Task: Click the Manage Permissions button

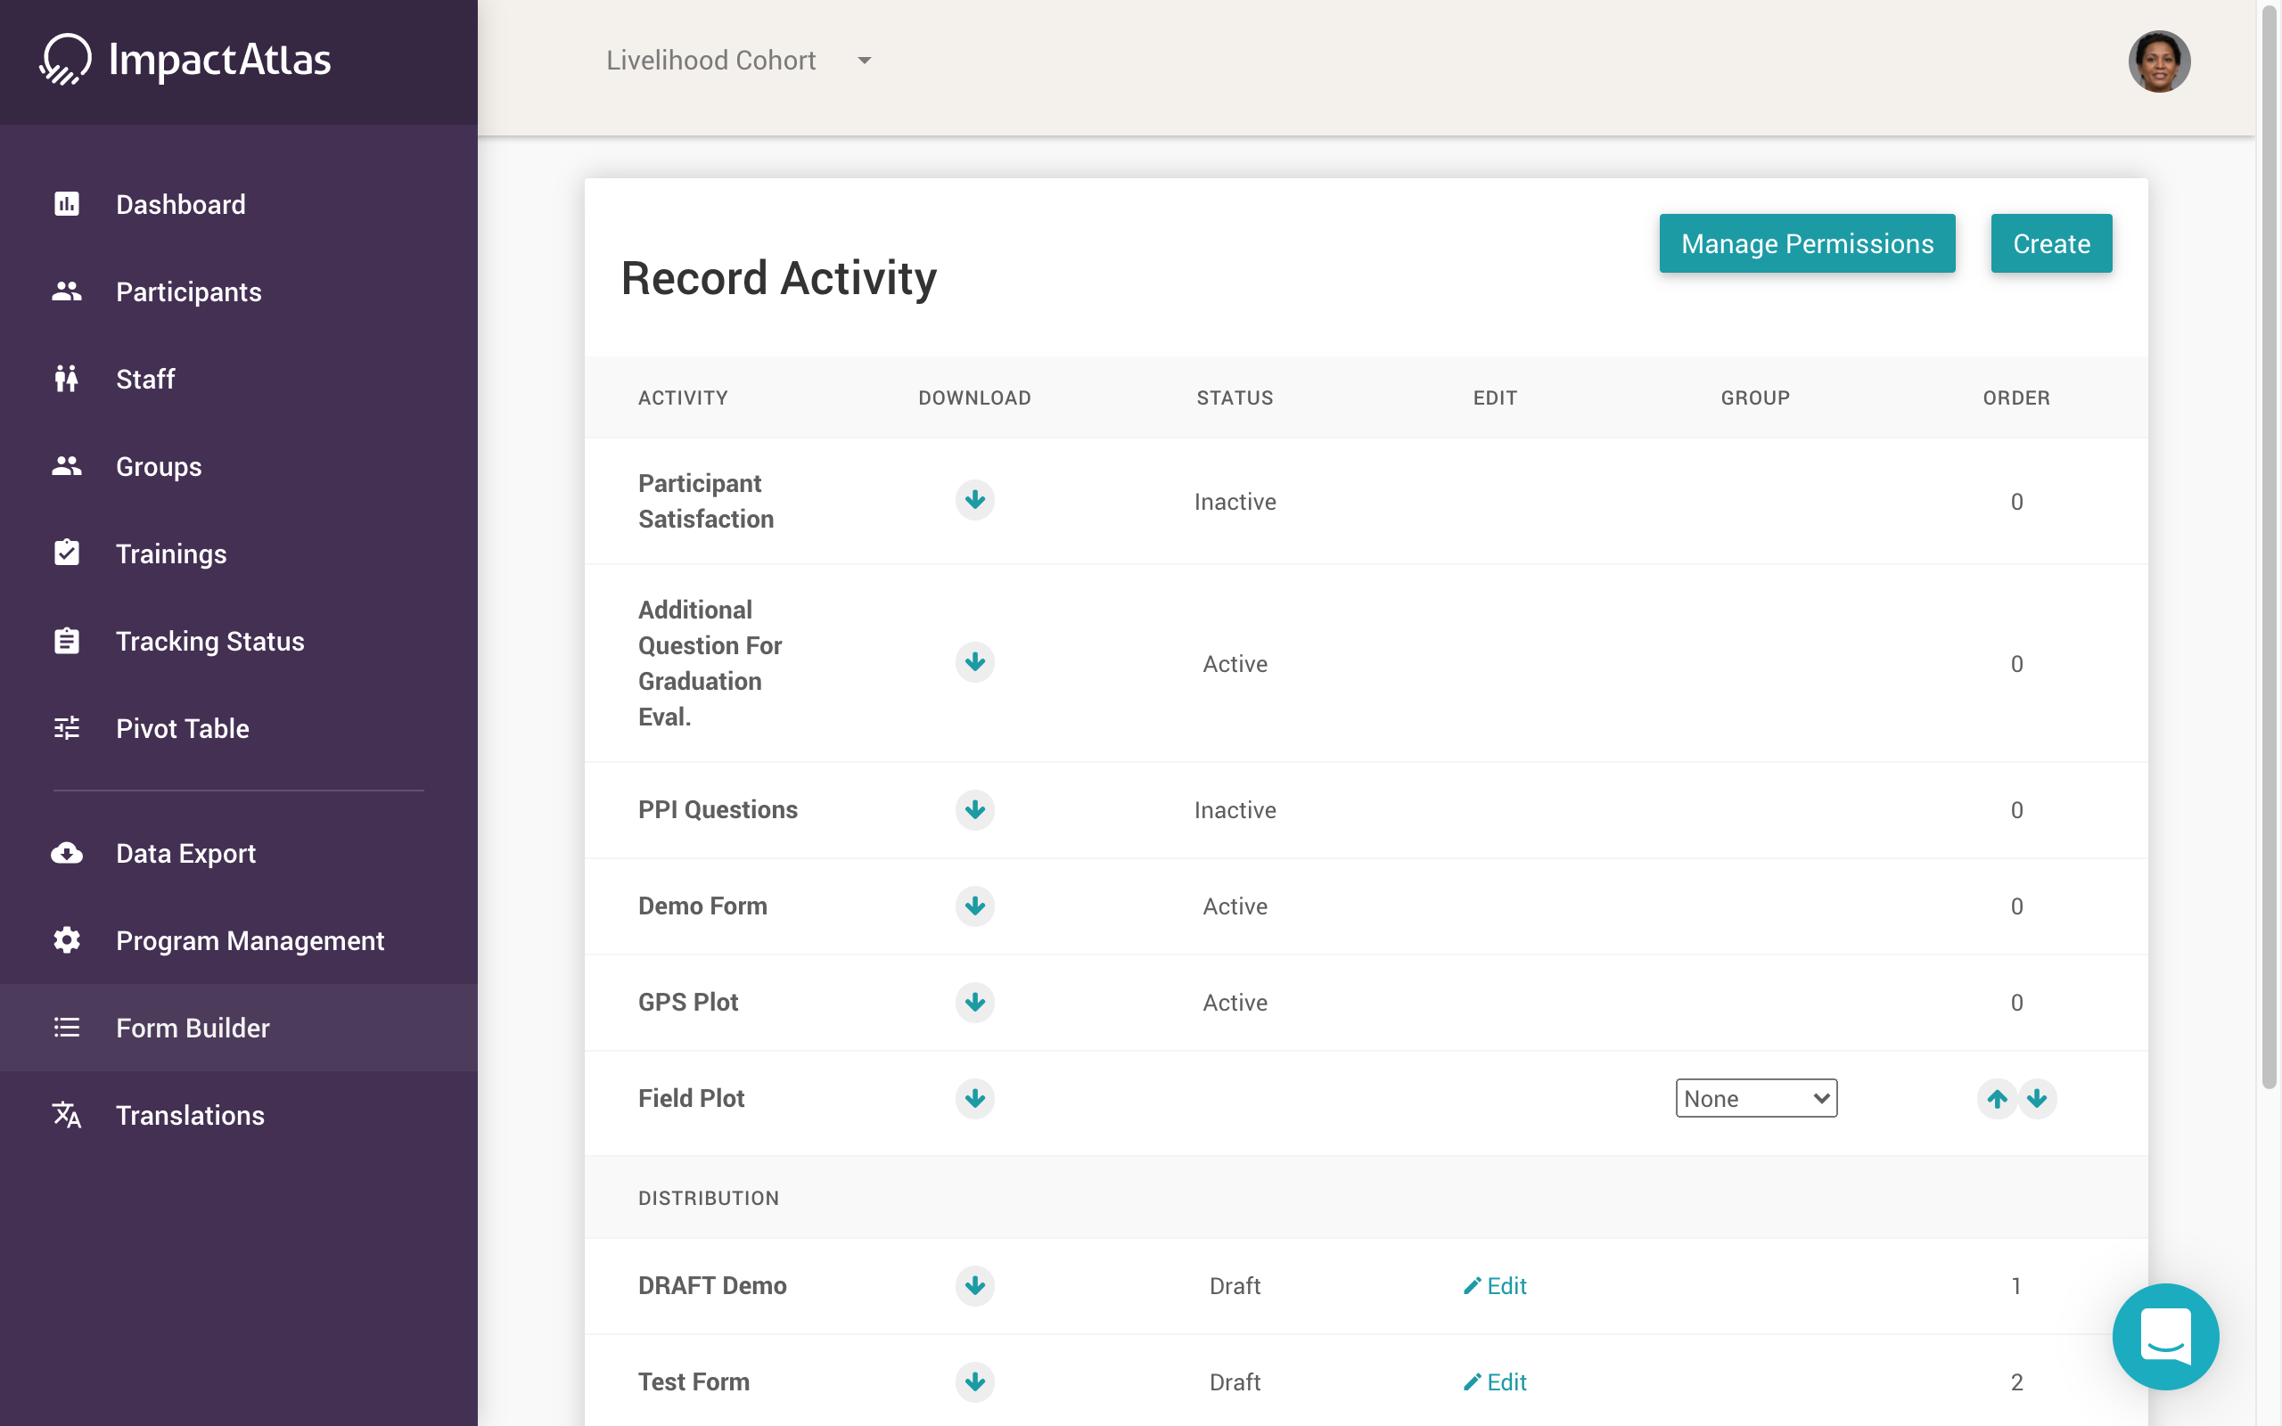Action: click(x=1806, y=243)
